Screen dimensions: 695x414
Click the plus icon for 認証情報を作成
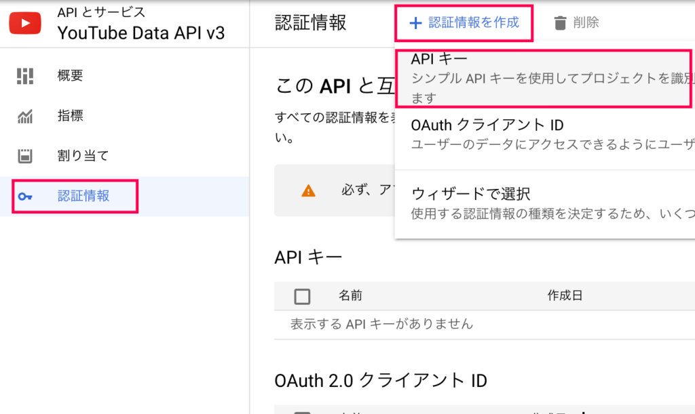pyautogui.click(x=415, y=23)
